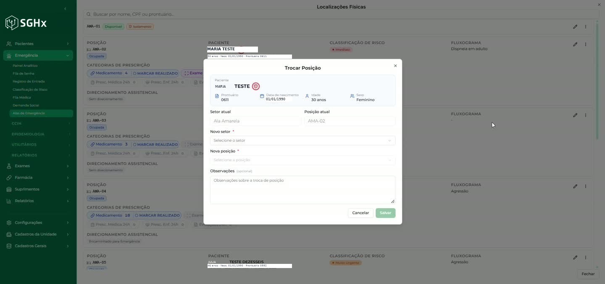Click the Cadastros da Unidade icon
Screen dimensions: 605x284
[x=9, y=234]
